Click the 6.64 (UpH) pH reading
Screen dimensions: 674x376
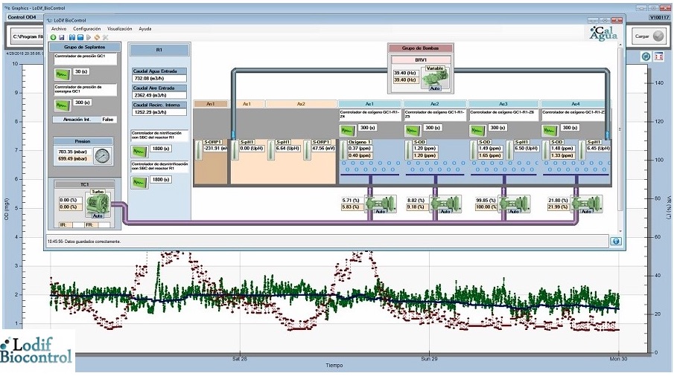[287, 149]
